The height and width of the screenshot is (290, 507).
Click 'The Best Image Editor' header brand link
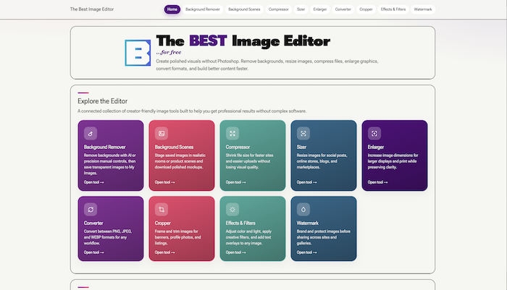(x=92, y=9)
